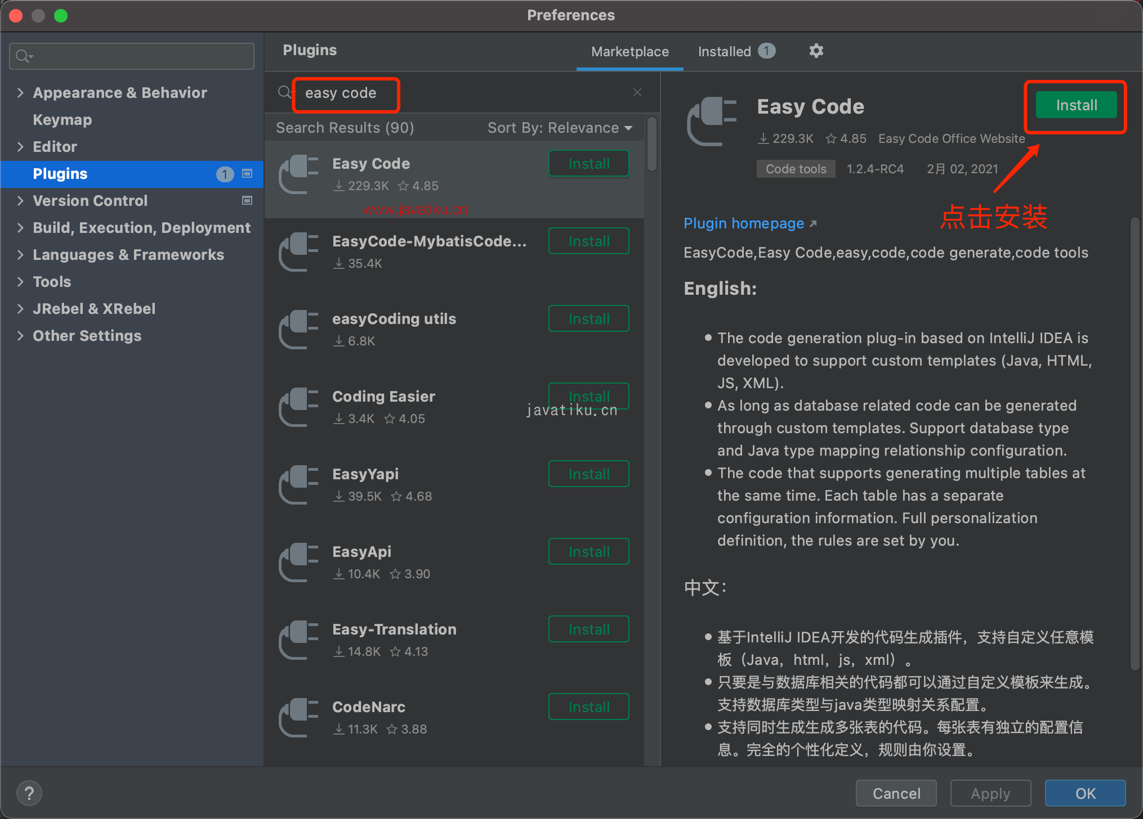Image resolution: width=1143 pixels, height=819 pixels.
Task: Switch to the Marketplace tab
Action: (630, 51)
